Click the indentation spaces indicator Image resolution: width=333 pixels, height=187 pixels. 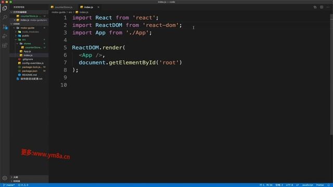point(279,185)
